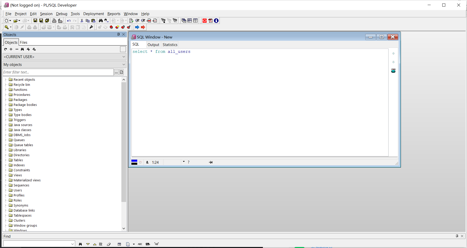467x248 pixels.
Task: Click the Find previous yellow up triangle
Action: click(x=95, y=244)
